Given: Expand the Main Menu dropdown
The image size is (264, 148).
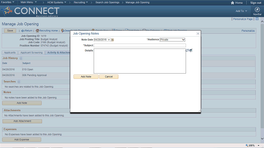Looking at the screenshot, I should 28,2.
